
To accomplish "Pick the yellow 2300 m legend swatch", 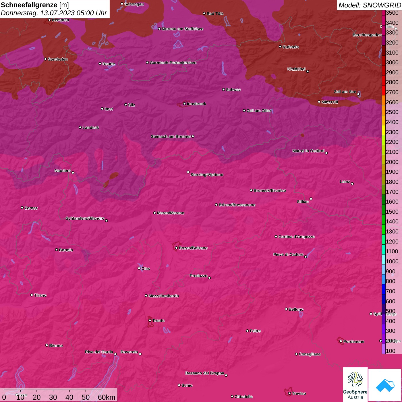I will (384, 132).
